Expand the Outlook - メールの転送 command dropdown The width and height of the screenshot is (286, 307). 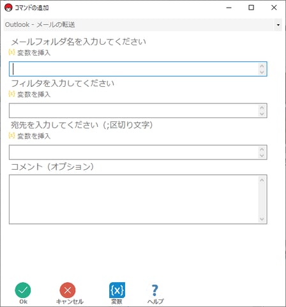point(142,25)
